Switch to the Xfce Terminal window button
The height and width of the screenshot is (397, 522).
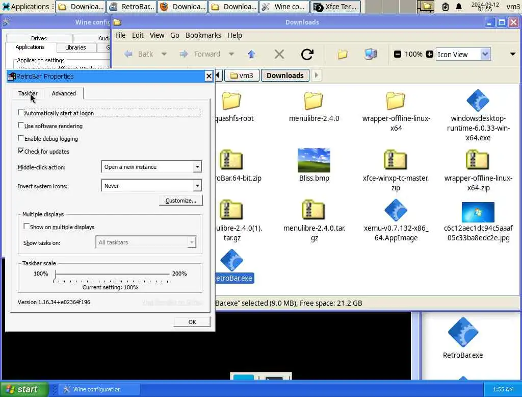coord(335,7)
